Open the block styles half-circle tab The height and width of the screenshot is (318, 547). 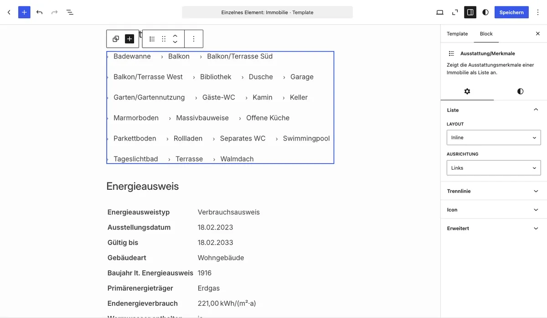point(521,91)
